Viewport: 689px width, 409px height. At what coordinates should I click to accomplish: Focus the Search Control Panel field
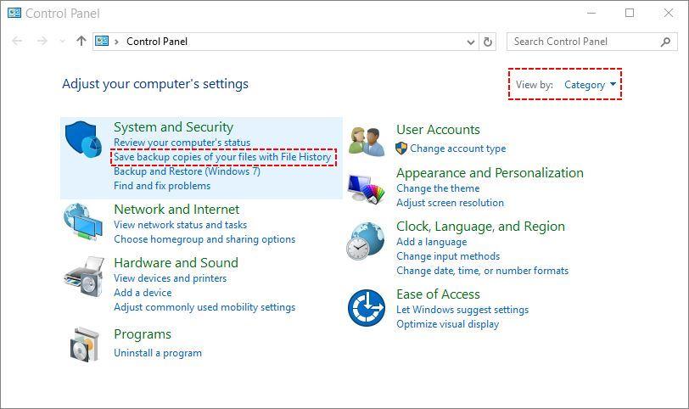point(592,42)
